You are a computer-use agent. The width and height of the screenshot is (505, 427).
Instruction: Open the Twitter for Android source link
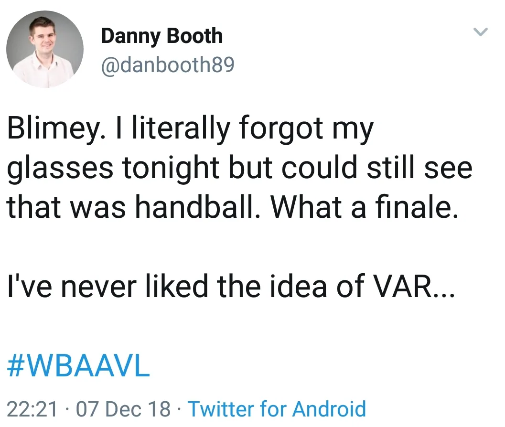(277, 409)
